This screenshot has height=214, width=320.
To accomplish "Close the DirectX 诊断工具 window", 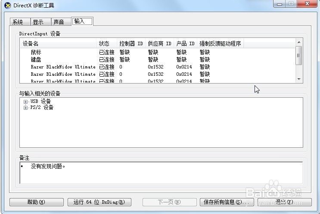I will 307,4.
